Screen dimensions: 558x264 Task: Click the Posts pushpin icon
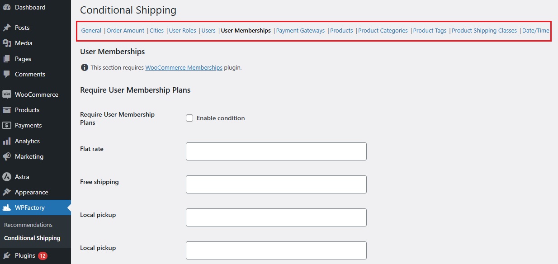point(7,28)
